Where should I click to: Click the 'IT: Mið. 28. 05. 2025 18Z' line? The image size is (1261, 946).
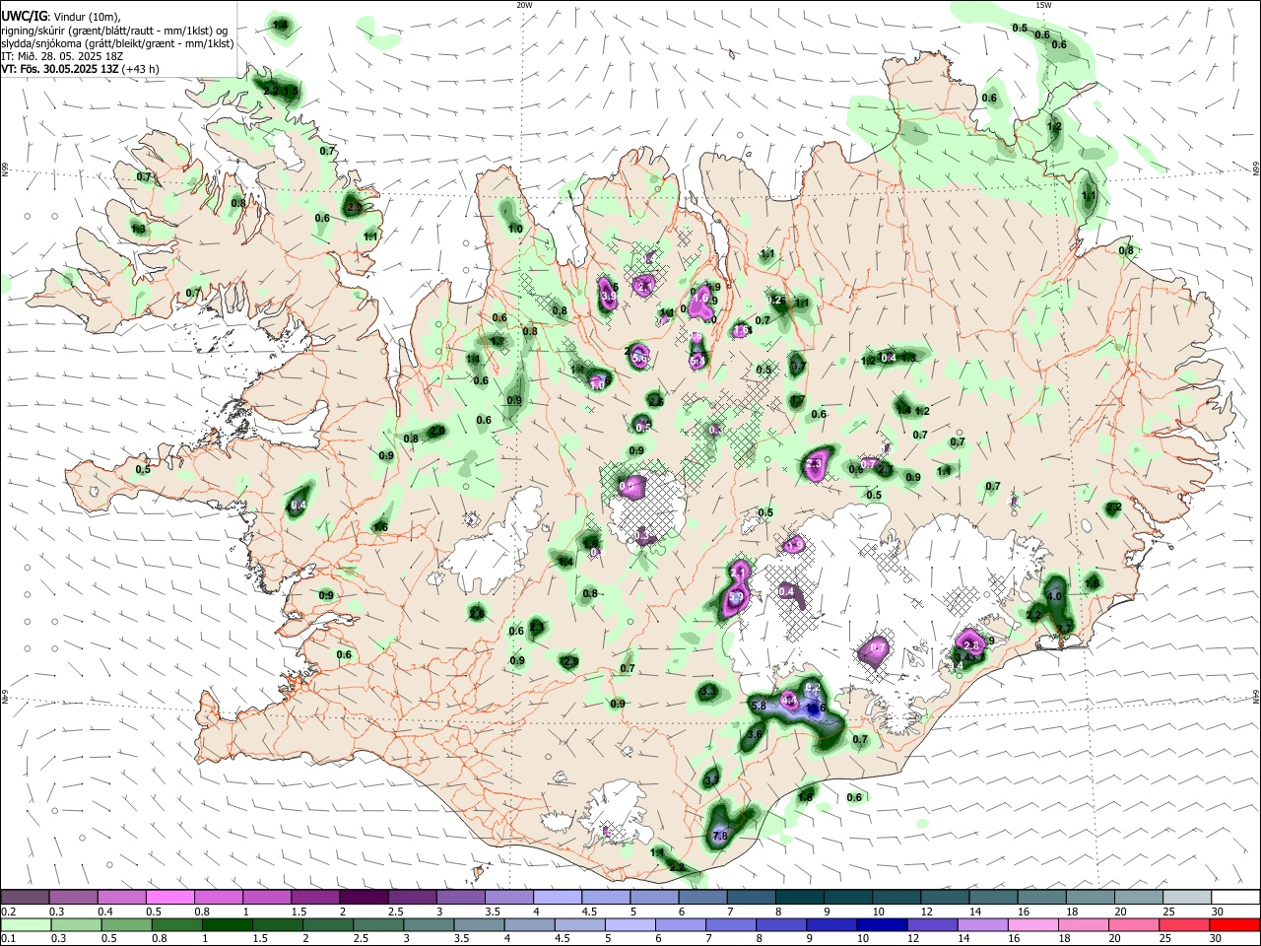(63, 56)
